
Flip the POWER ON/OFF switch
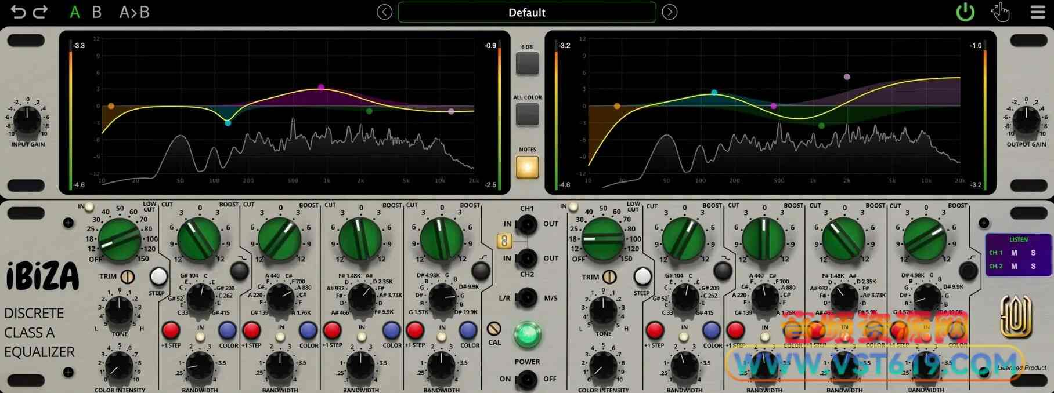pos(527,379)
